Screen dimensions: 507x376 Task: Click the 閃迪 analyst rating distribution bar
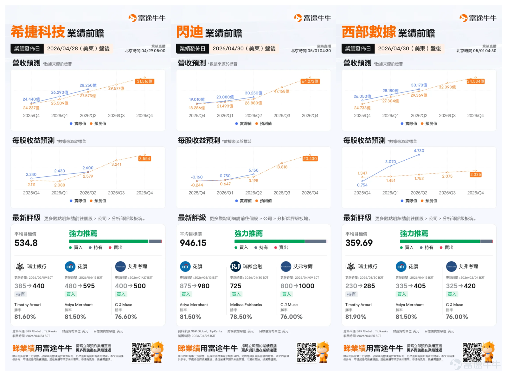pos(281,241)
